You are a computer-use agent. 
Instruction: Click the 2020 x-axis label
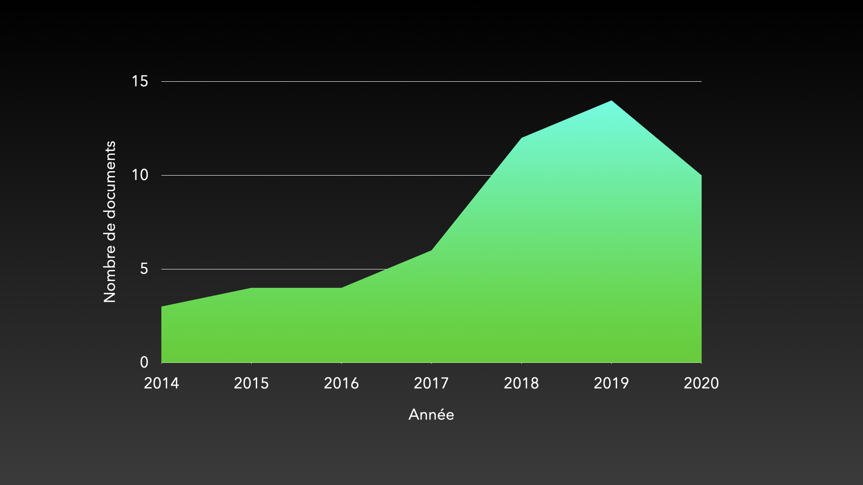(701, 383)
